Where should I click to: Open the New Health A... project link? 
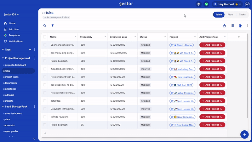pyautogui.click(x=182, y=77)
